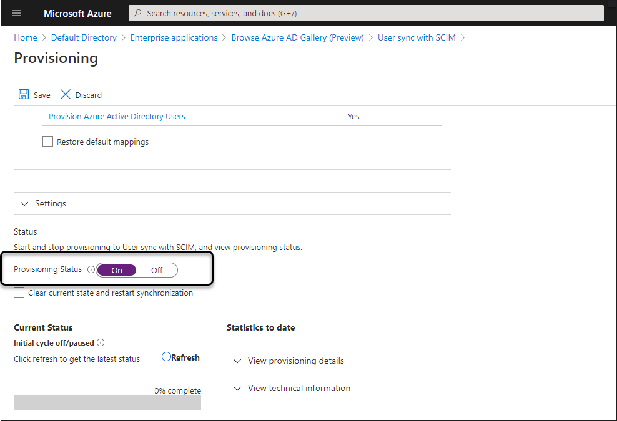Click the Save floppy disk icon
The height and width of the screenshot is (421, 617).
coord(24,94)
